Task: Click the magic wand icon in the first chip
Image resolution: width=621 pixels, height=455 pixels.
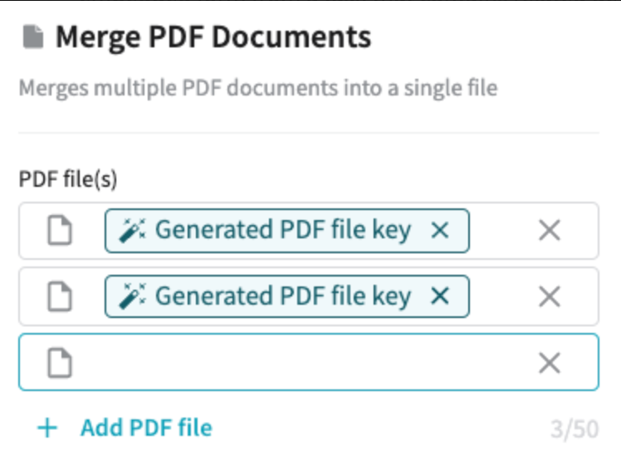Action: (x=132, y=230)
